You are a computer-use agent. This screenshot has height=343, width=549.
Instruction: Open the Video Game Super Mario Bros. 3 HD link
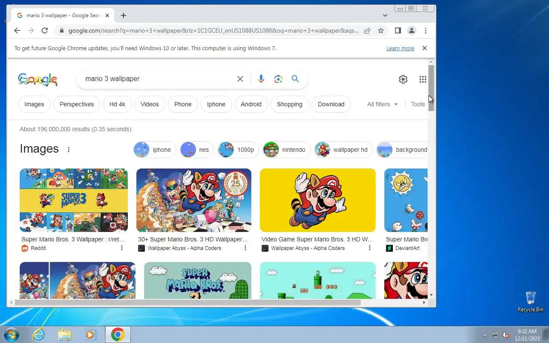317,239
